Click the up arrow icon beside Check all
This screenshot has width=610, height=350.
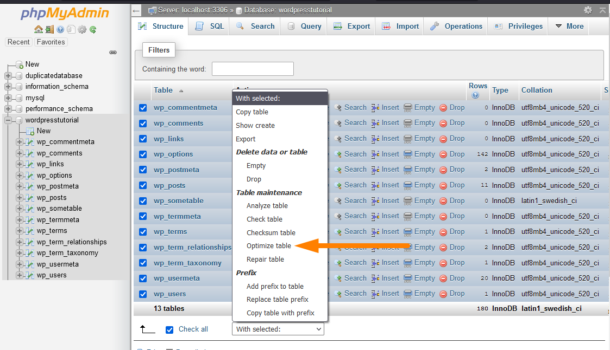pyautogui.click(x=147, y=329)
